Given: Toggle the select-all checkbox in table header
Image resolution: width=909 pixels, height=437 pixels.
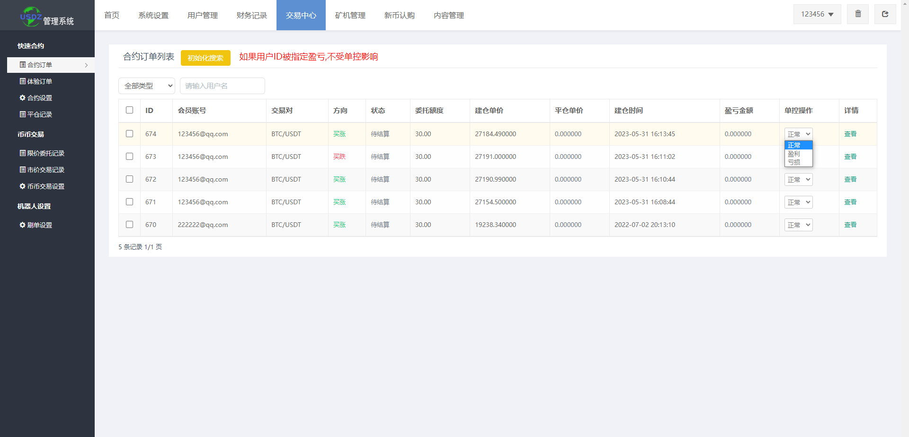Looking at the screenshot, I should click(129, 110).
